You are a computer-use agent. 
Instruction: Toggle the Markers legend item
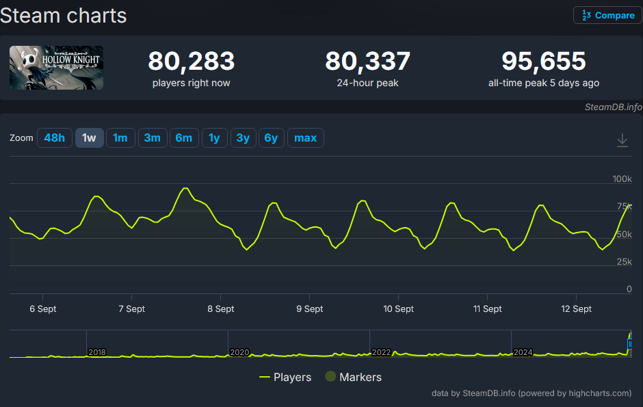pos(353,377)
